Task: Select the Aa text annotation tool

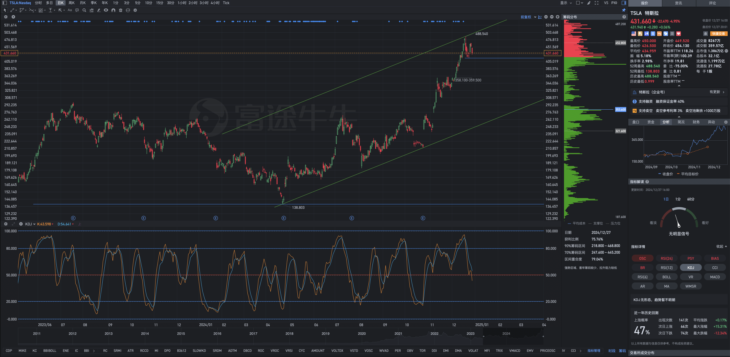Action: coord(70,10)
